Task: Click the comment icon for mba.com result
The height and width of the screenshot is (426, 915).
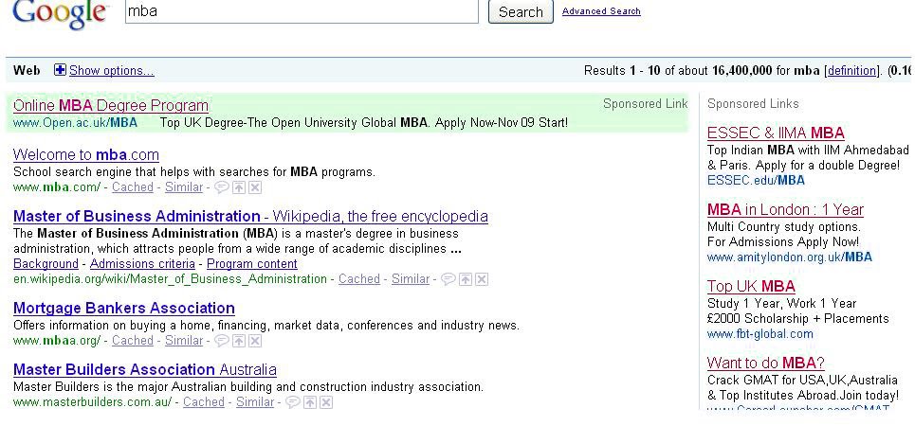Action: [221, 187]
